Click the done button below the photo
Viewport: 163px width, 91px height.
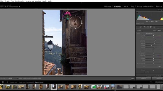click(x=132, y=78)
